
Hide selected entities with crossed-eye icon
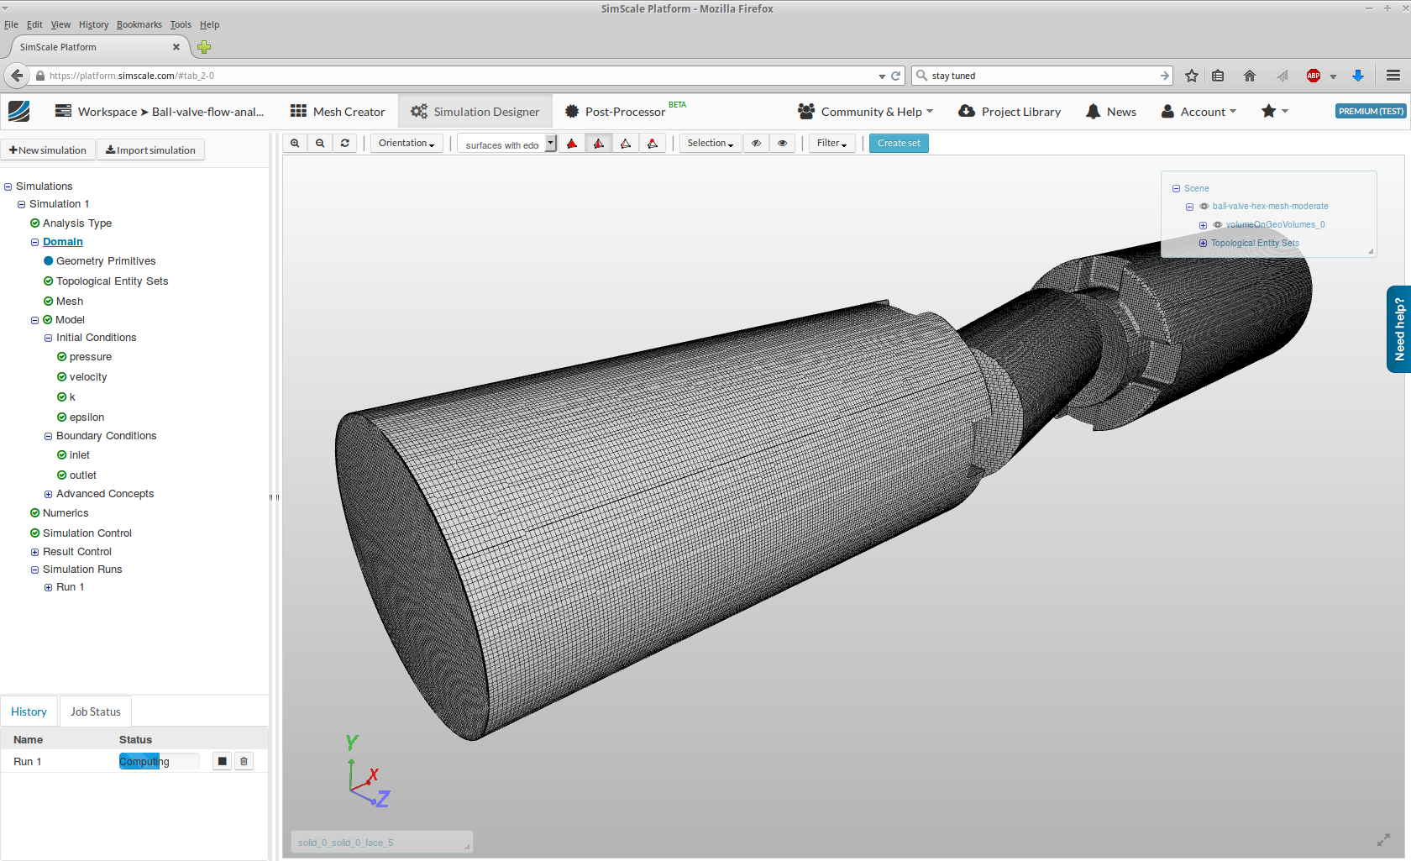pos(755,143)
